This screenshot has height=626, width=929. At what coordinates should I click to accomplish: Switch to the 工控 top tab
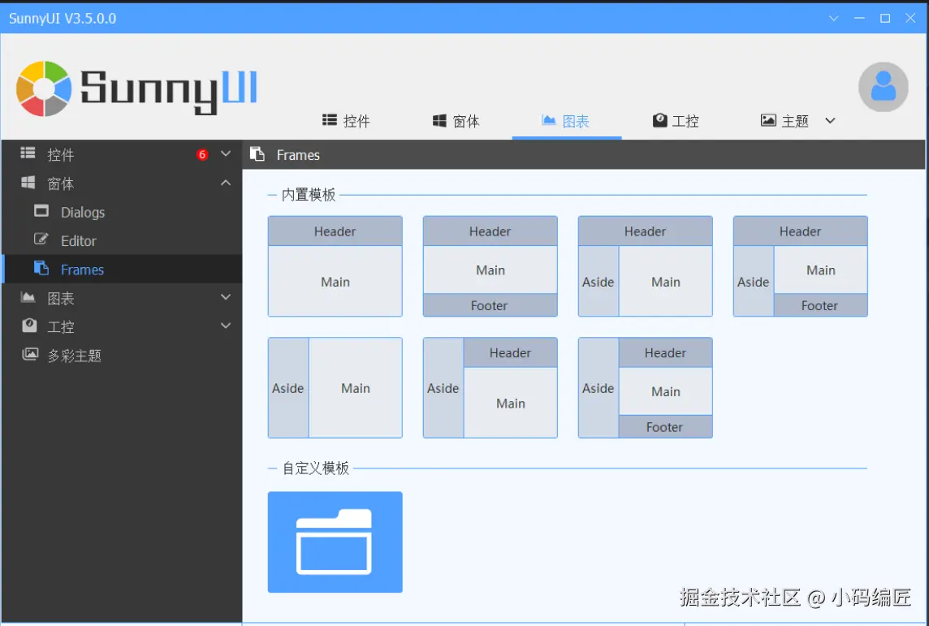(x=676, y=122)
